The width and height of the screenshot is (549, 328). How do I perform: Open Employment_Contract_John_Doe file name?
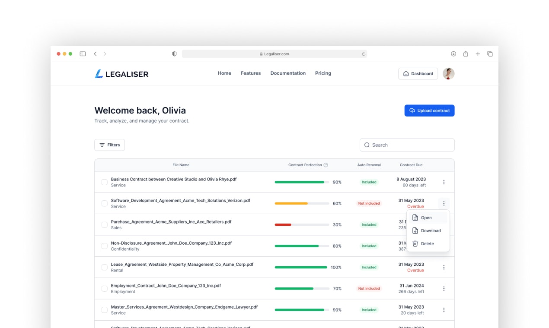166,286
